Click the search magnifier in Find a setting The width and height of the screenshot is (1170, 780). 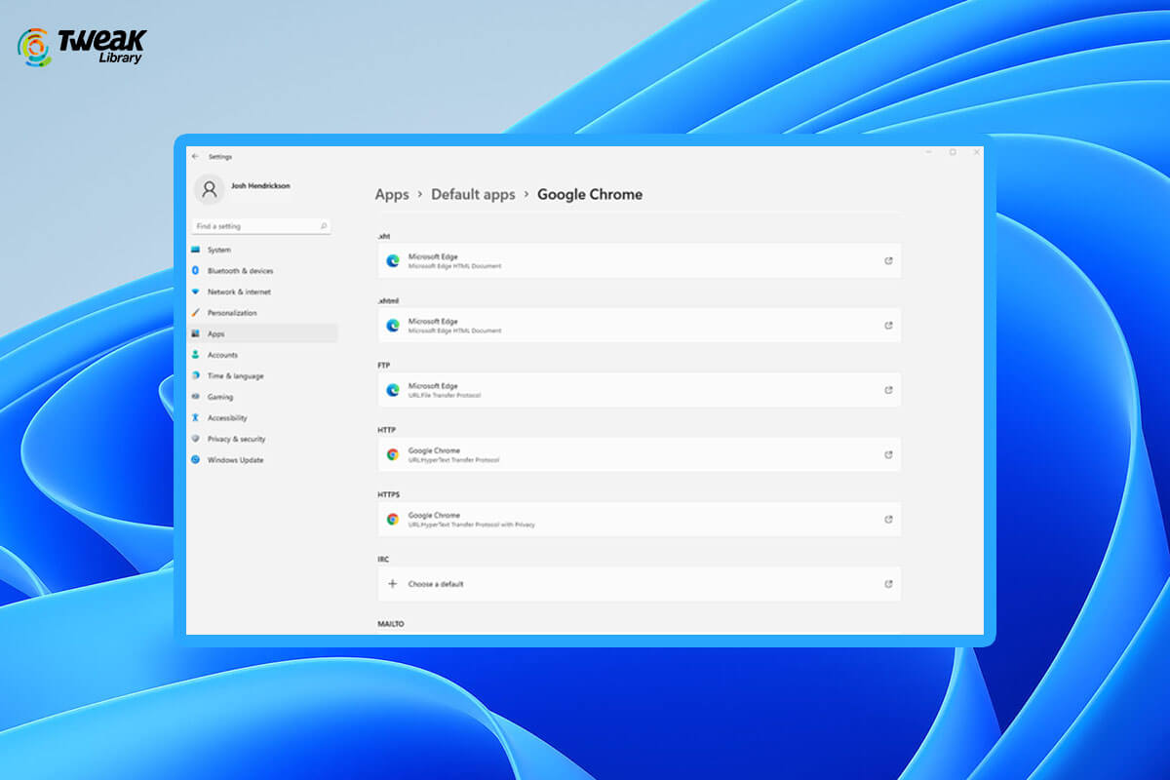coord(326,225)
